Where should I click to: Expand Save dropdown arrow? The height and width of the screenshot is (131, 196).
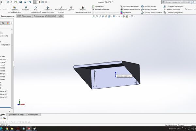pyautogui.click(x=23, y=2)
